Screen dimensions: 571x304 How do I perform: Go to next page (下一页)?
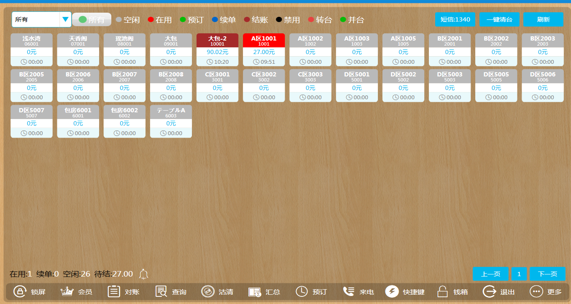point(547,274)
